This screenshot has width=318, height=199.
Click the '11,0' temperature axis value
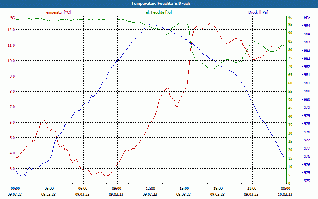[x=12, y=45]
